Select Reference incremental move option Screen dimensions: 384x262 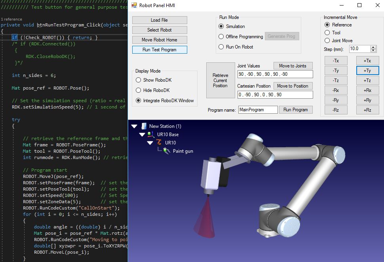tap(327, 25)
